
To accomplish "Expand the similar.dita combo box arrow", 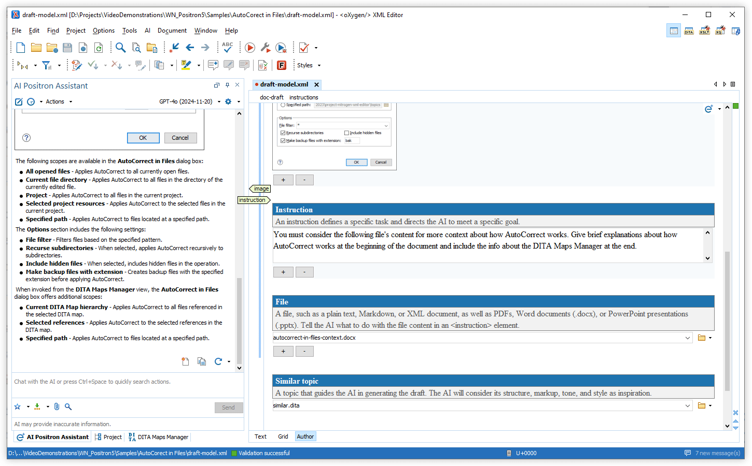I will point(688,405).
